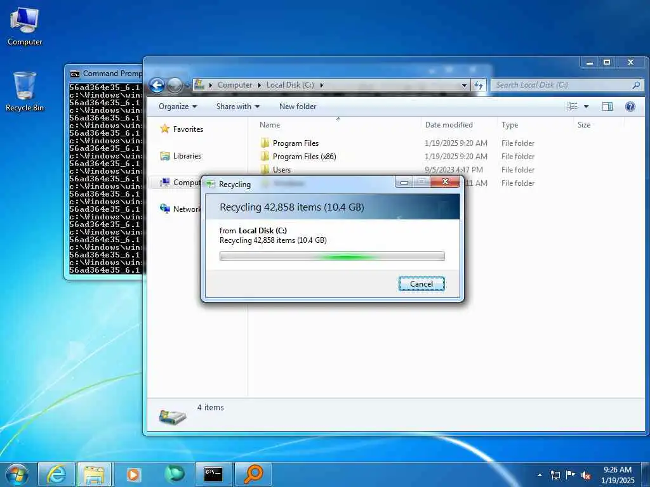Click the Recycling progress bar

click(332, 256)
